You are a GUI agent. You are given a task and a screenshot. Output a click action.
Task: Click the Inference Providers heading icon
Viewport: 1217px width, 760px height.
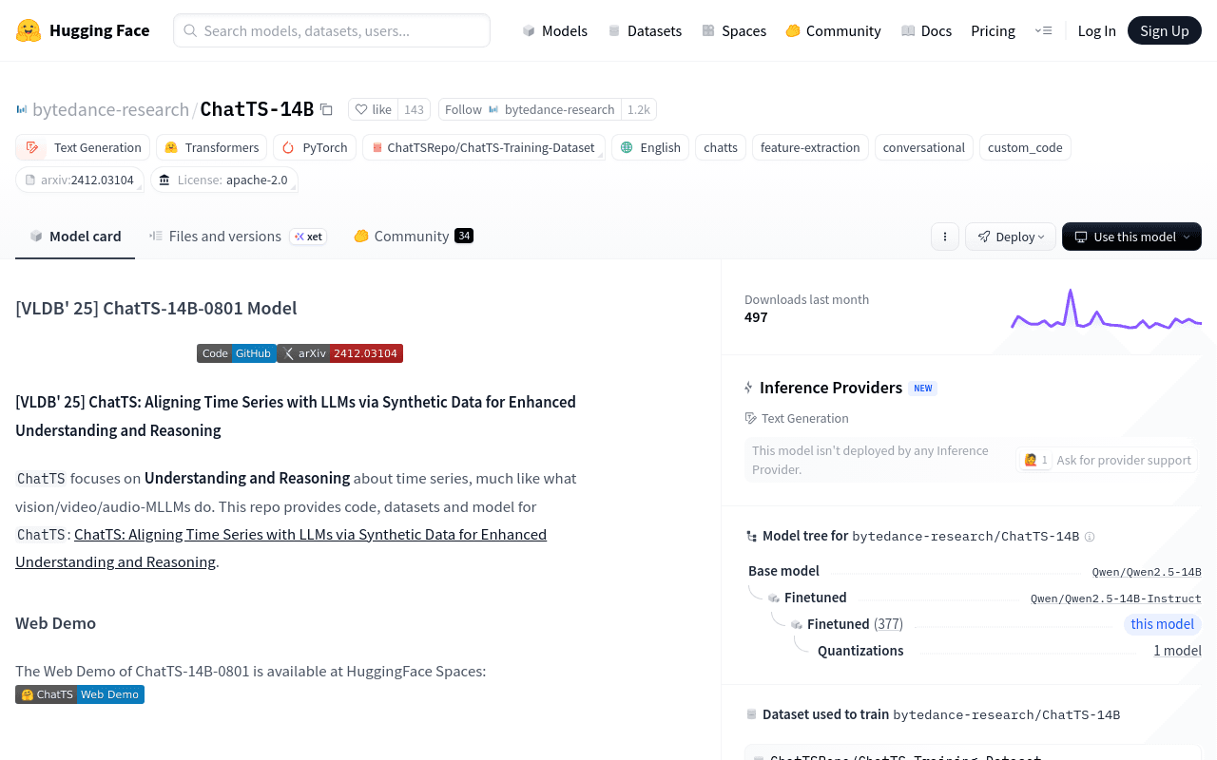(x=749, y=388)
